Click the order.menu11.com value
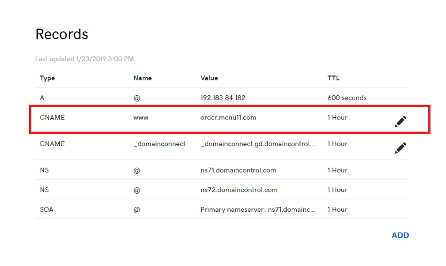 228,117
